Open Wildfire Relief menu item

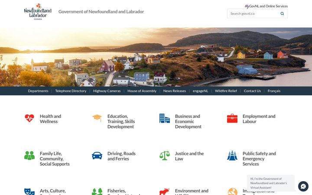(x=226, y=91)
